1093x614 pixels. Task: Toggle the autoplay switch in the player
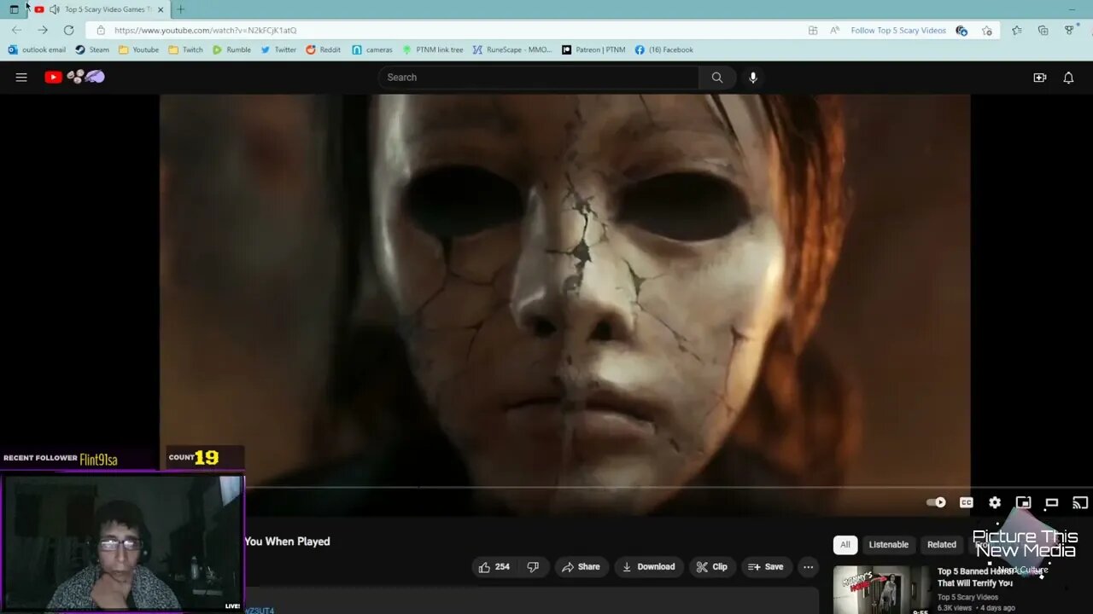937,502
